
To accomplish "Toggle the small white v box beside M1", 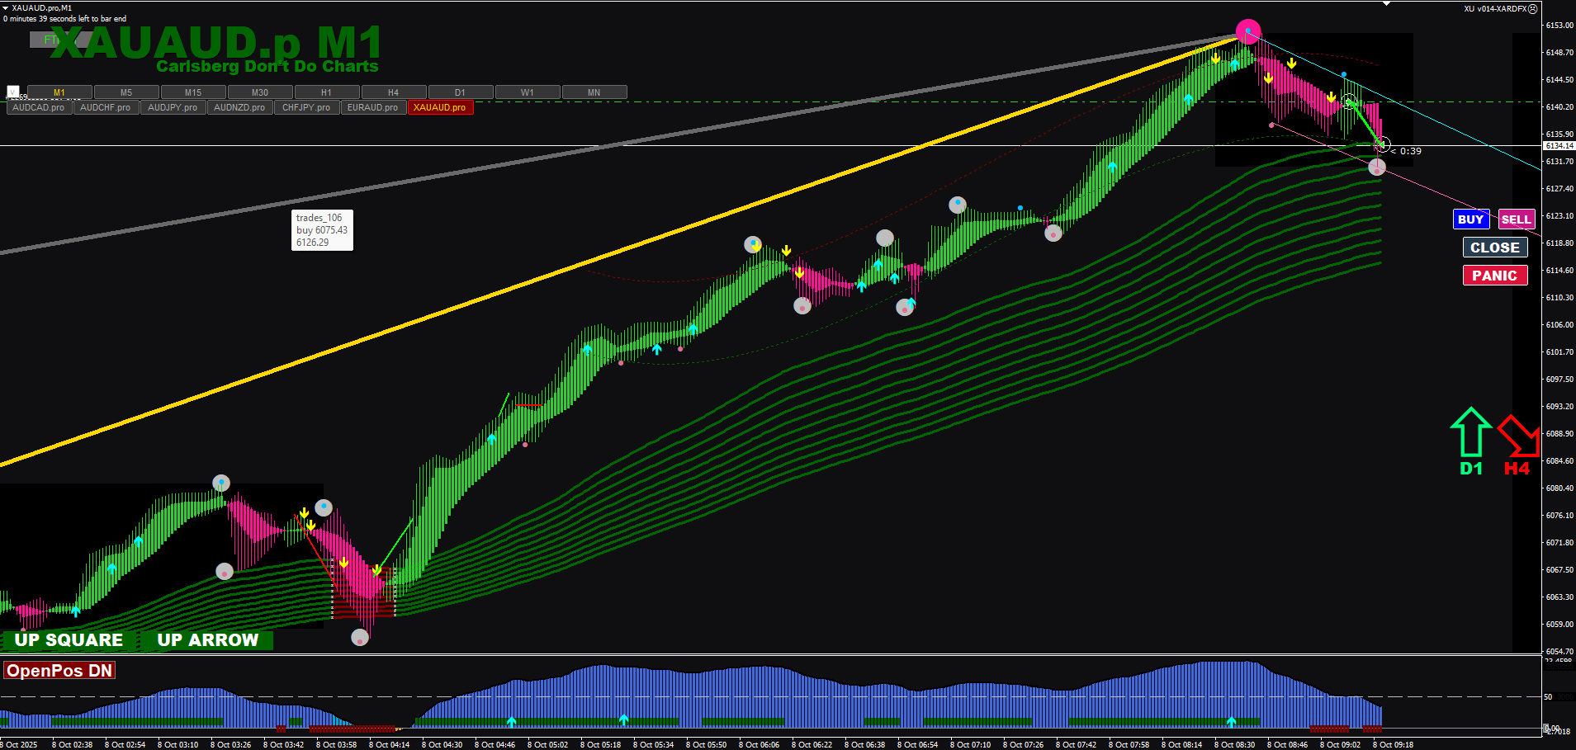I will click(x=13, y=92).
